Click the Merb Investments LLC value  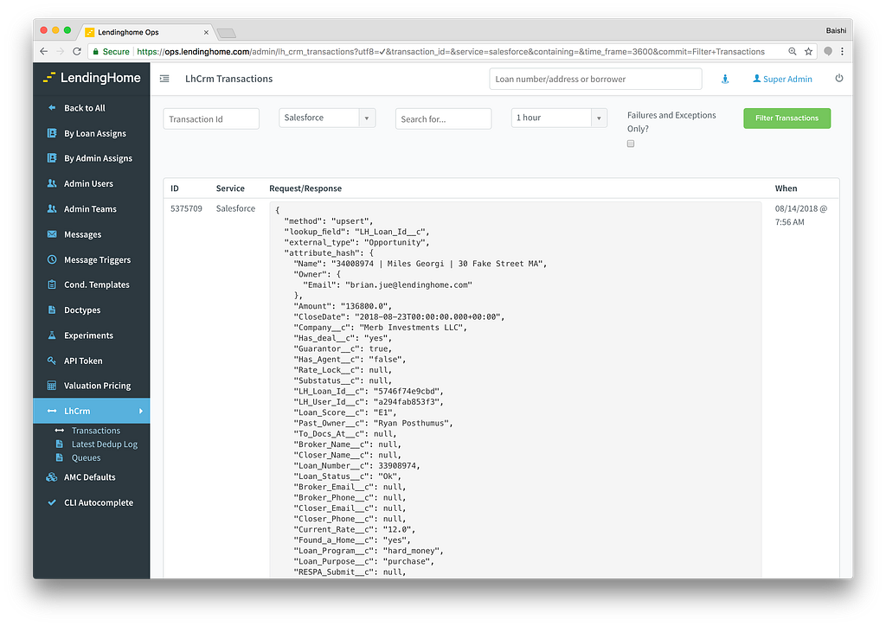point(413,328)
